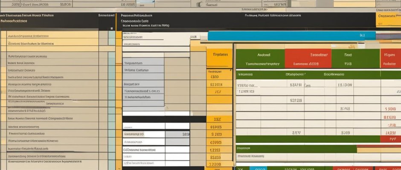Expand the green Bnuouon section bar
This screenshot has width=401, height=170.
click(294, 148)
